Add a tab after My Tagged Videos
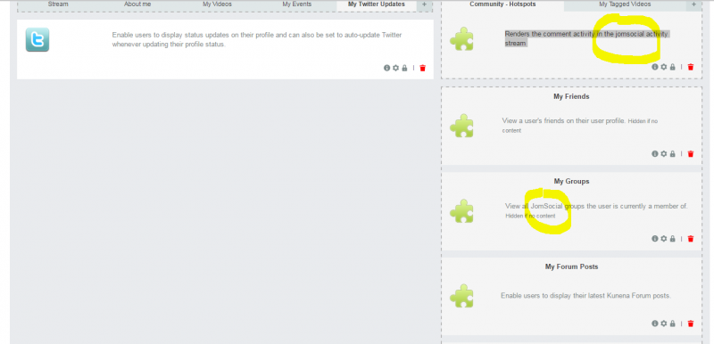 click(694, 4)
